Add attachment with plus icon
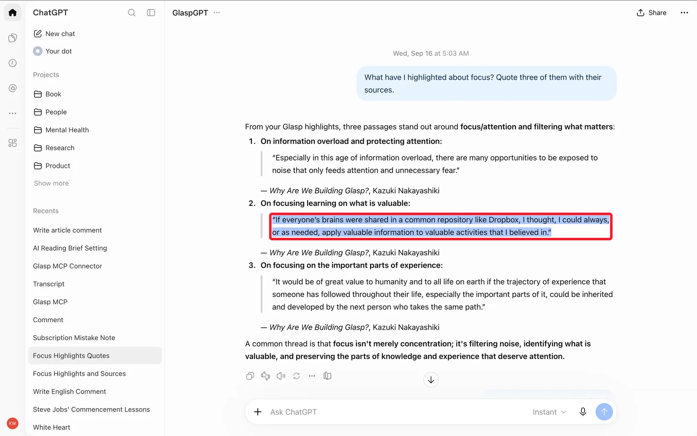Screen dimensions: 697x436 pyautogui.click(x=258, y=412)
